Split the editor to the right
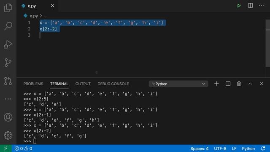 pos(250,5)
